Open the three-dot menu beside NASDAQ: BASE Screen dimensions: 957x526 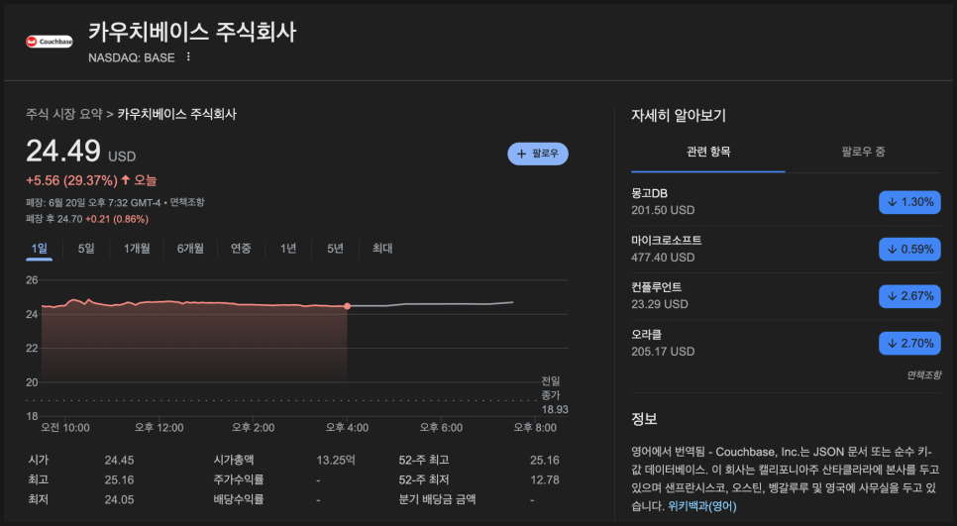(188, 56)
